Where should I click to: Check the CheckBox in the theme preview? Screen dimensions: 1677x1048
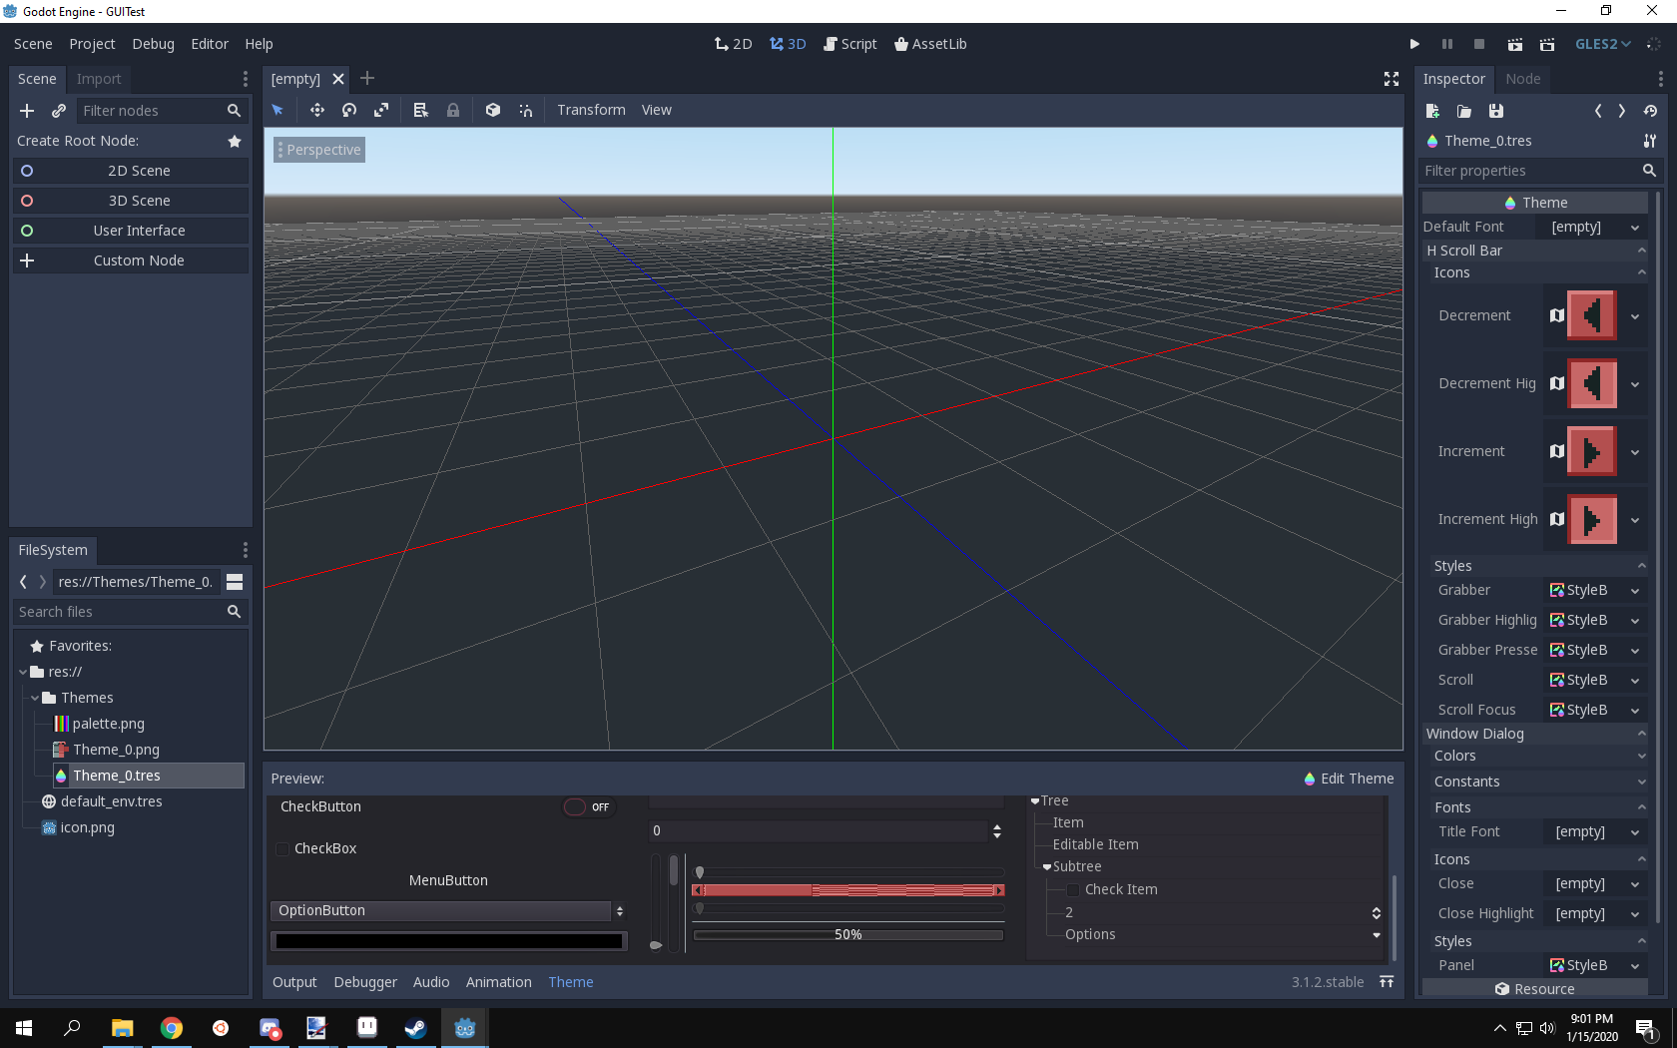[282, 848]
